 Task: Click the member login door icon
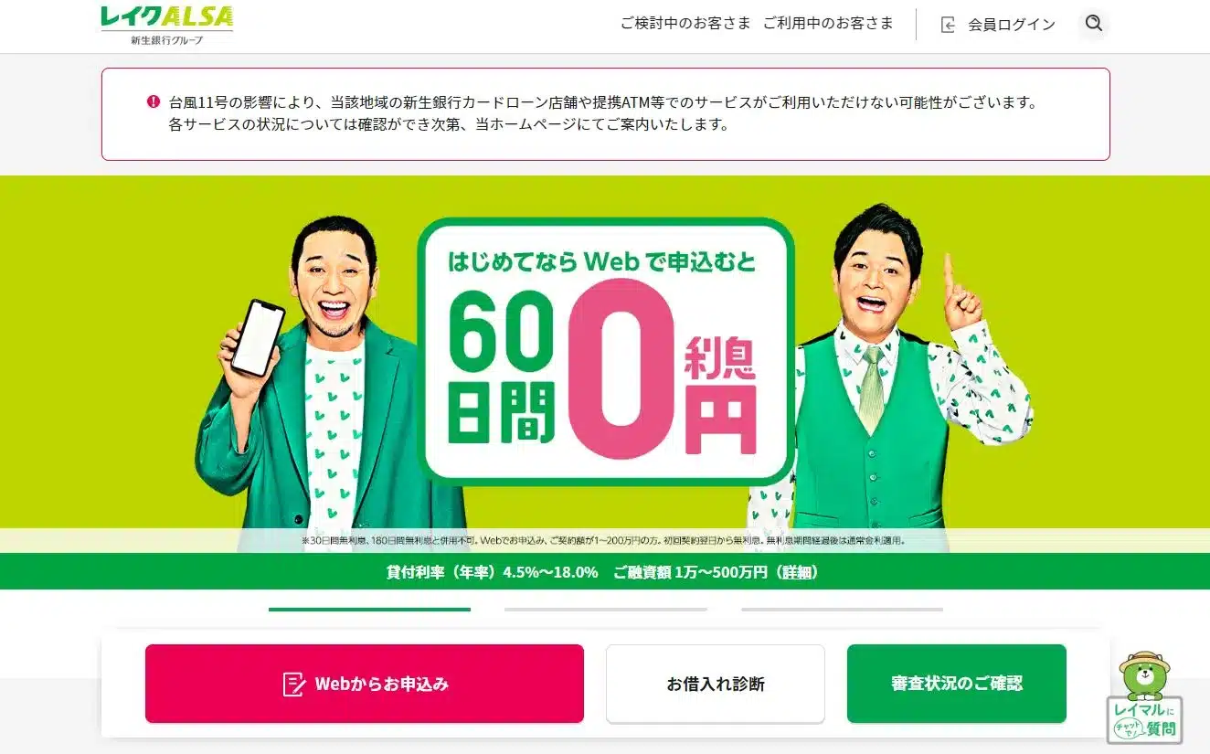click(x=949, y=25)
